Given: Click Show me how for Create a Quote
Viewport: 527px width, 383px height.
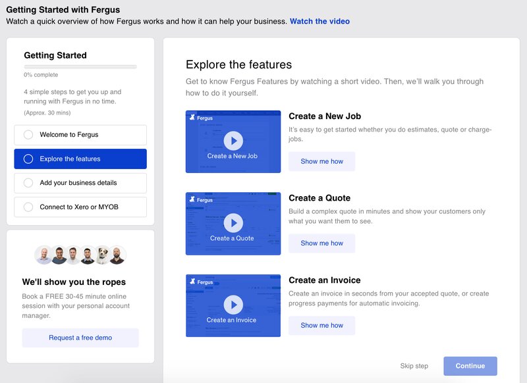Looking at the screenshot, I should pos(321,243).
